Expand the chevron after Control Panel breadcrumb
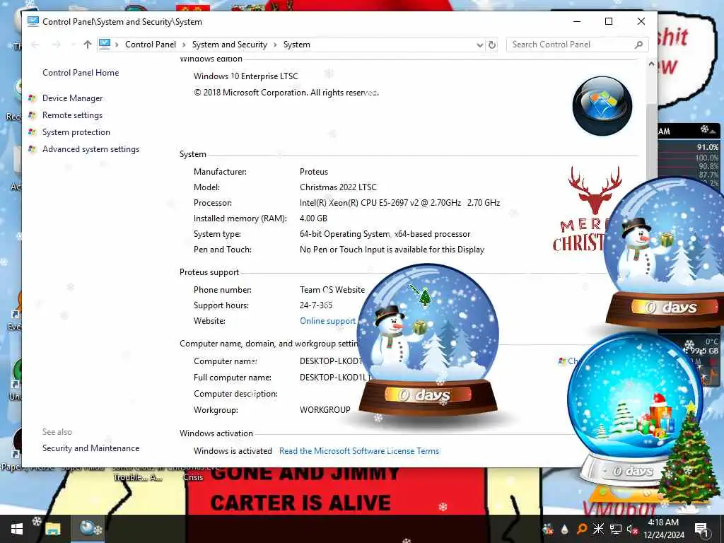 coord(184,45)
